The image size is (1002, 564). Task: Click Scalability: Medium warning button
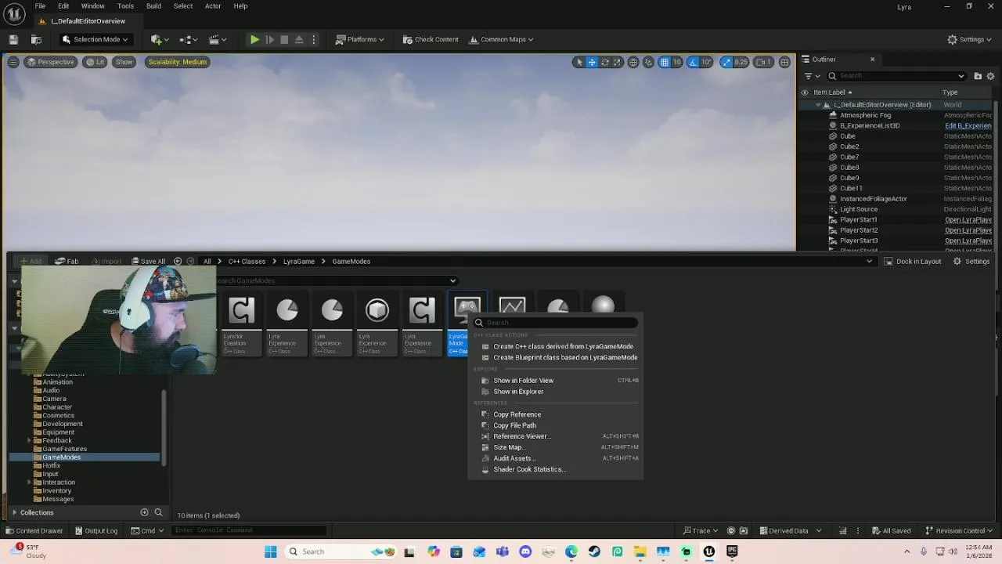coord(178,62)
